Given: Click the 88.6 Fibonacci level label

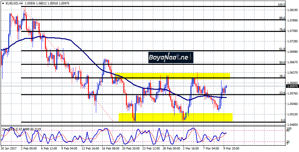Looking at the screenshot, I should click(x=283, y=18).
